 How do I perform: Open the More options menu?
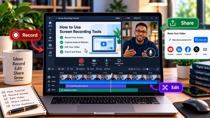(107, 69)
